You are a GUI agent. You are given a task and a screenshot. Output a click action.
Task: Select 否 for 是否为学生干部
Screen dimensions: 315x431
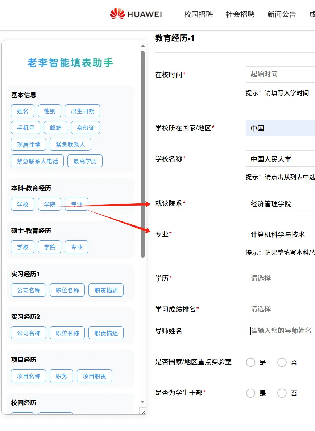click(x=282, y=393)
